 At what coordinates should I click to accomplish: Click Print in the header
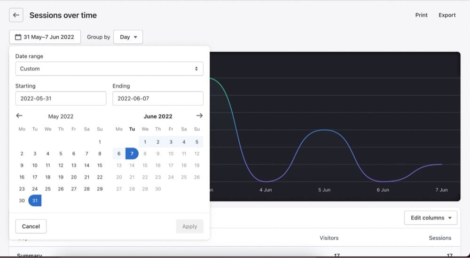pyautogui.click(x=422, y=15)
